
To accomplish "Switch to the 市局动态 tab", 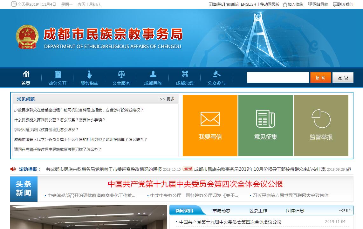I will (221, 211).
